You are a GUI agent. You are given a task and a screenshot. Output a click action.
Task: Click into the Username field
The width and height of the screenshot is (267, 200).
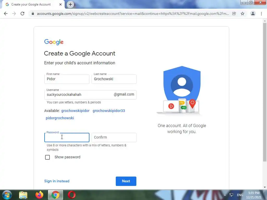(x=90, y=95)
